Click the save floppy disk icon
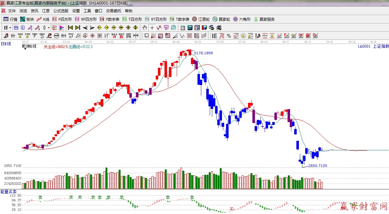The width and height of the screenshot is (389, 214). (204, 28)
